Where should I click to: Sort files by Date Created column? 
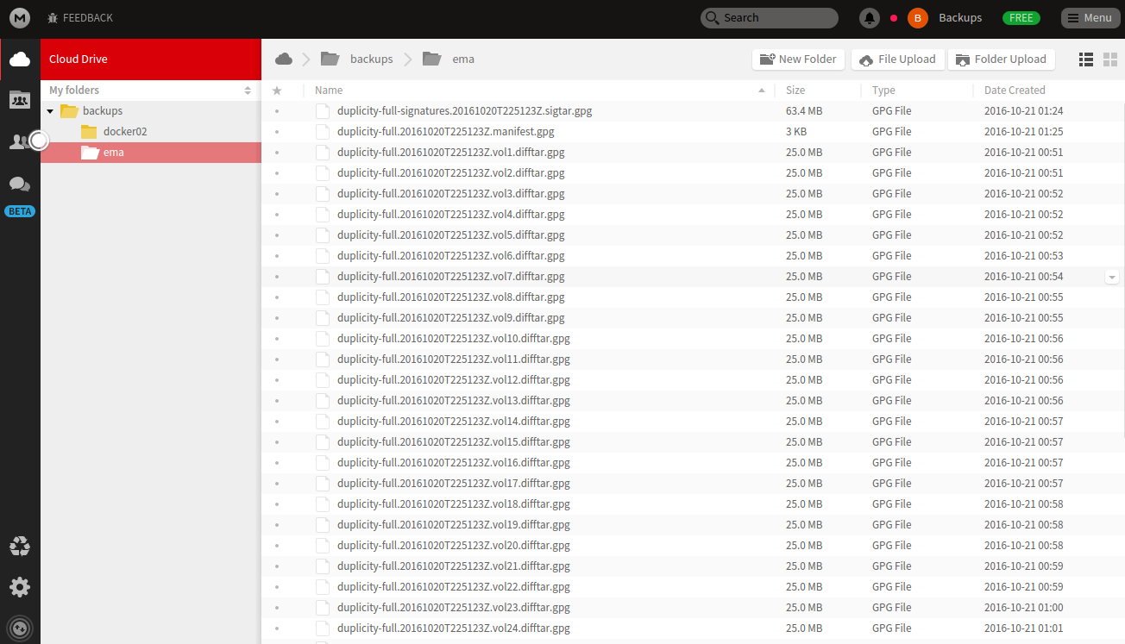[1014, 91]
